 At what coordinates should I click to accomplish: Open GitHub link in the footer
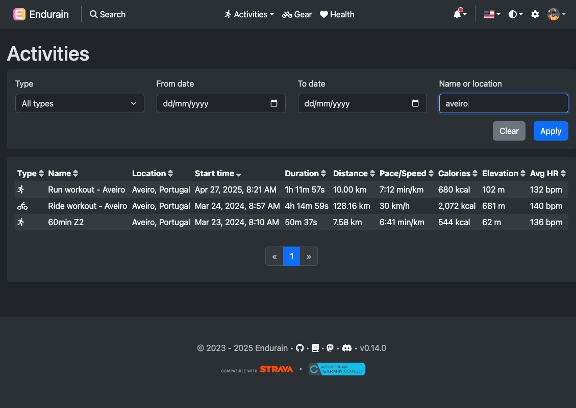(x=300, y=348)
